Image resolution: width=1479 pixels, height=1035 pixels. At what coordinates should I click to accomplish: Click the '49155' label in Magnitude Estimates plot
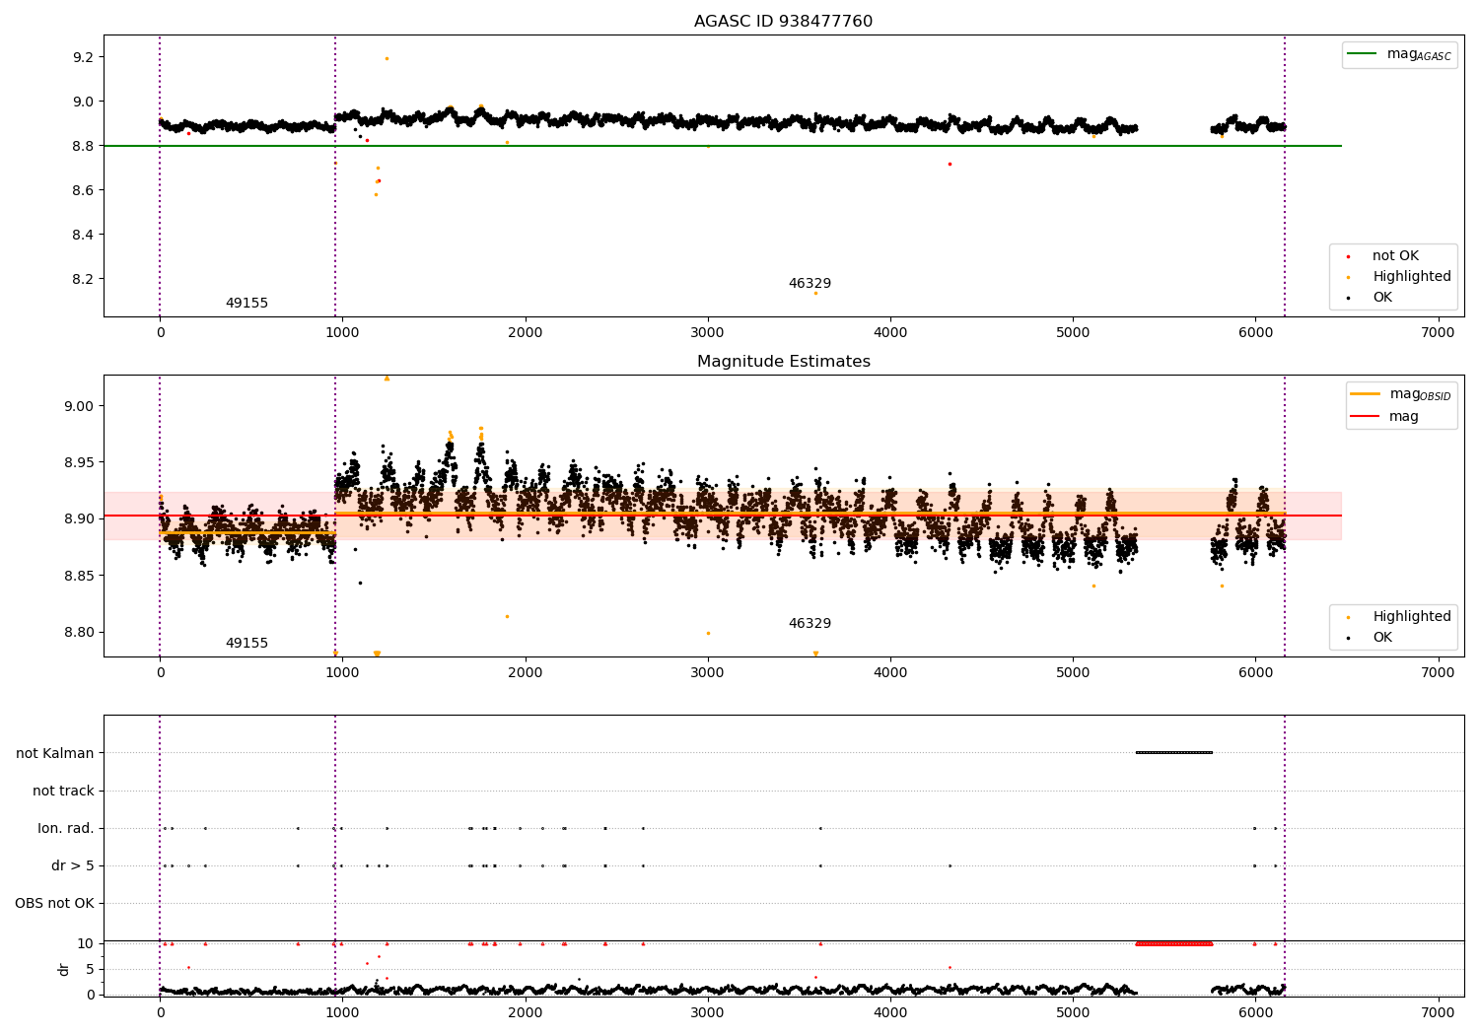[x=246, y=644]
